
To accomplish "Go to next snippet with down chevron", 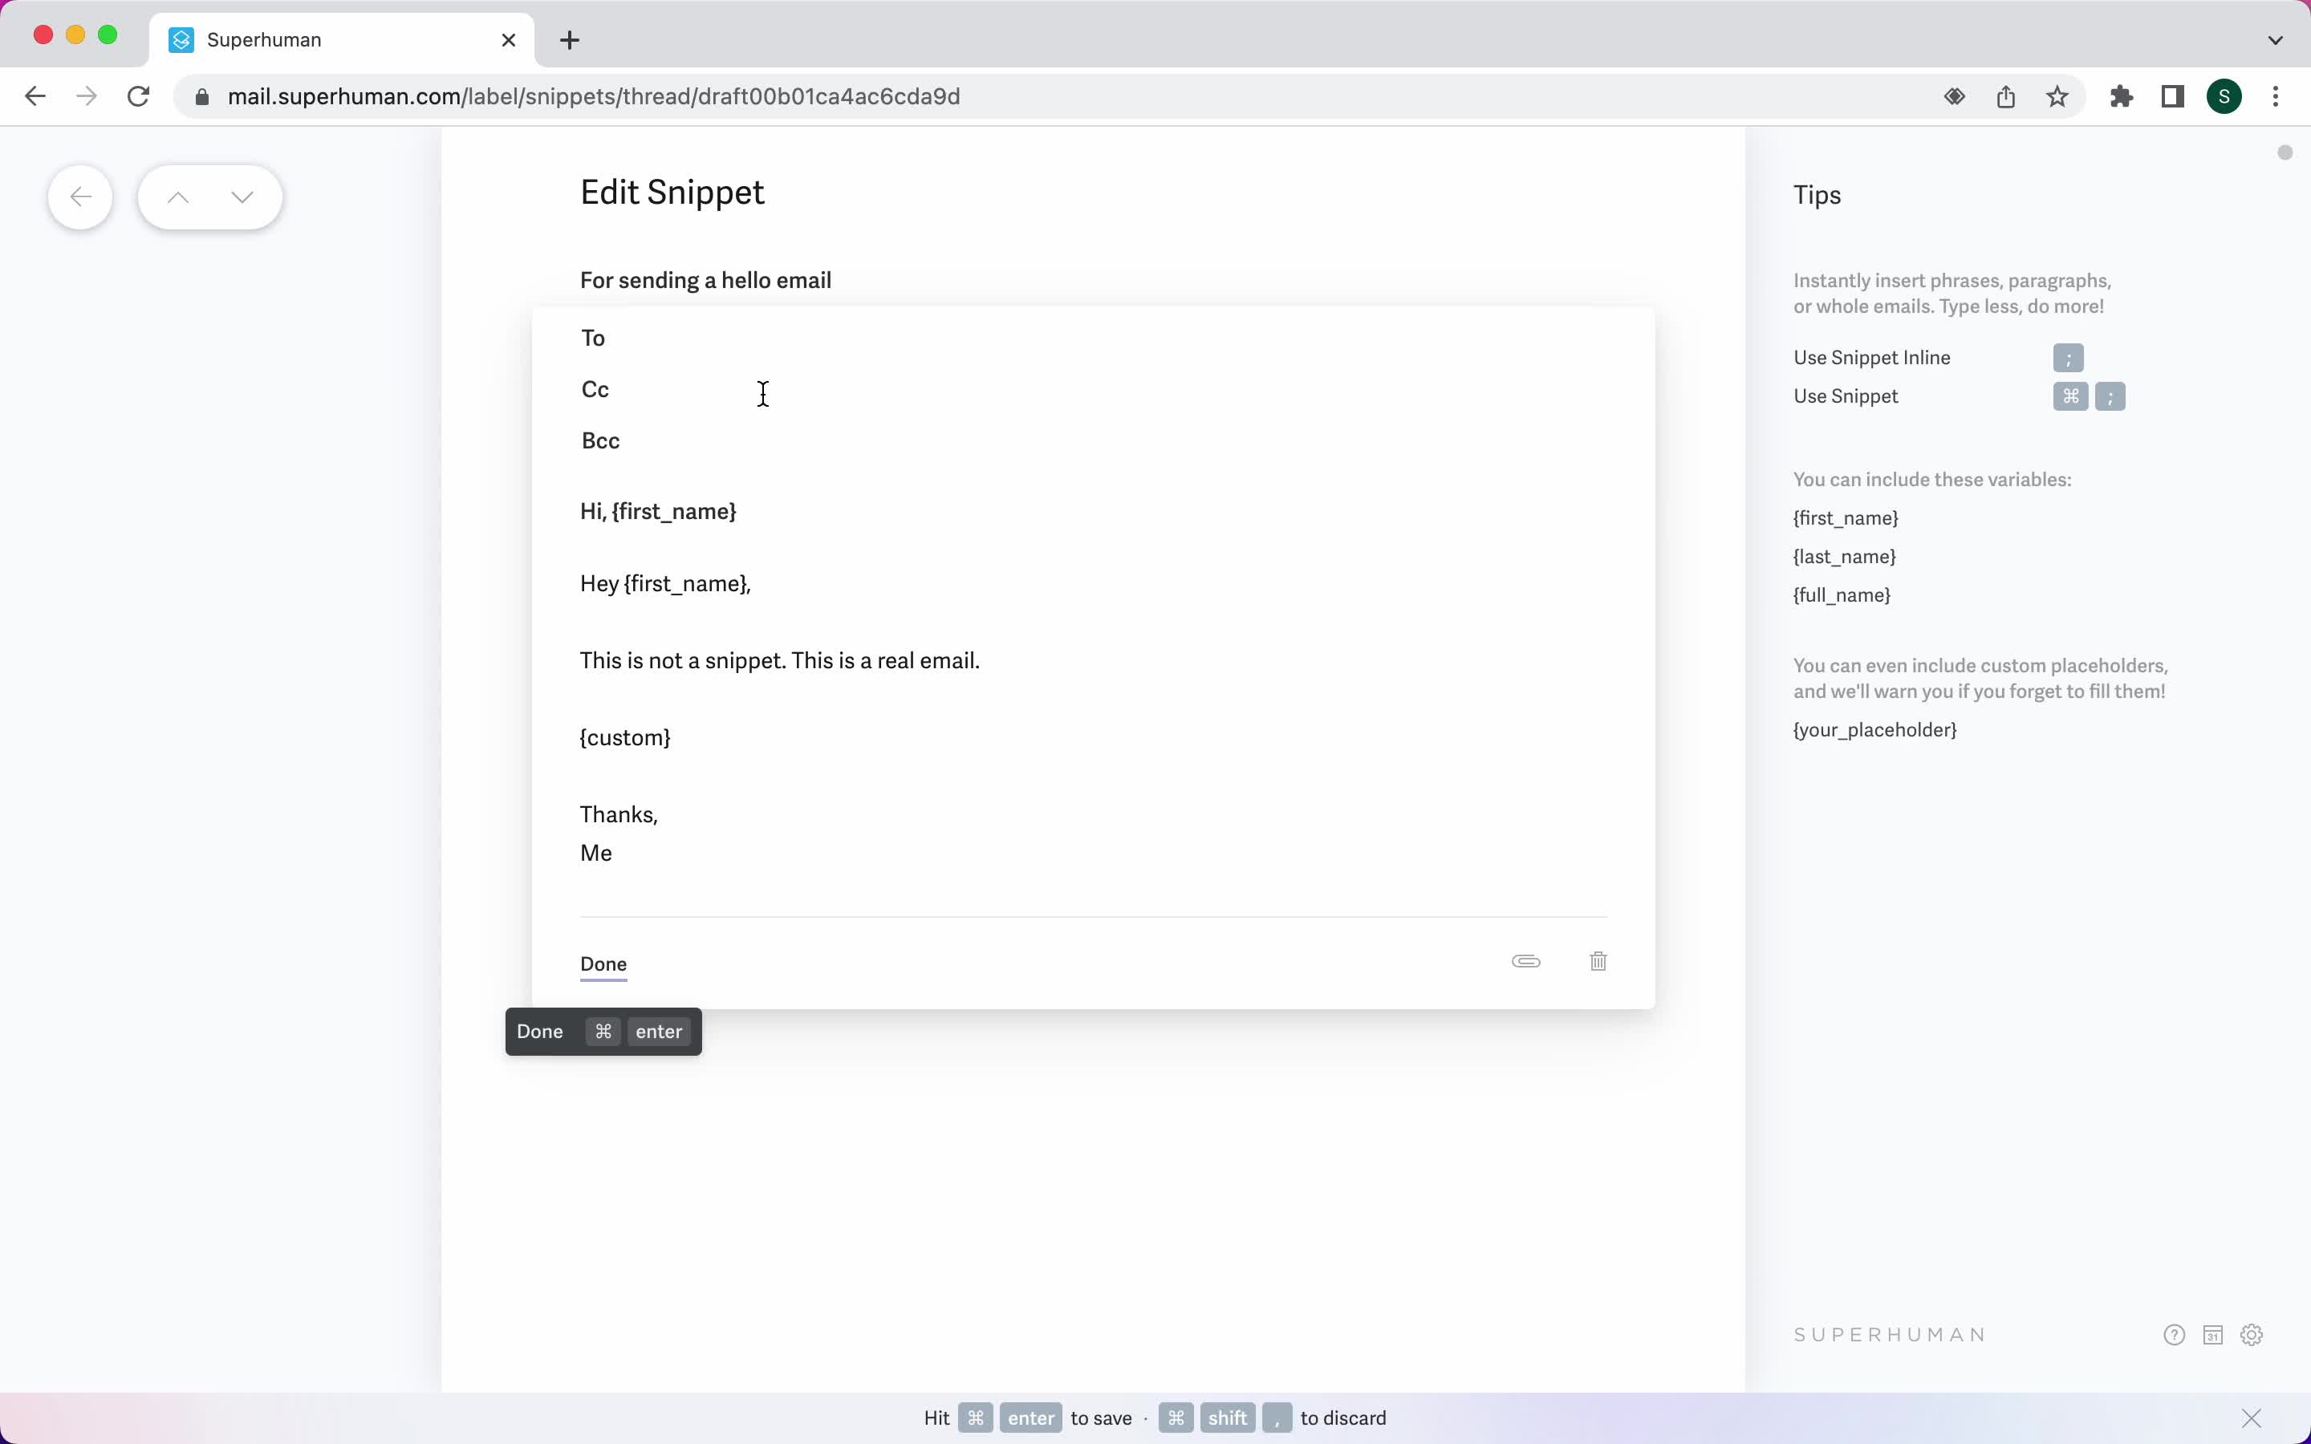I will point(242,197).
